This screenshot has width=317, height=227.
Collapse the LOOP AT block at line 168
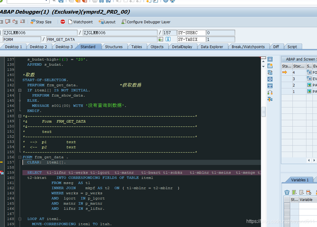(x=20, y=219)
